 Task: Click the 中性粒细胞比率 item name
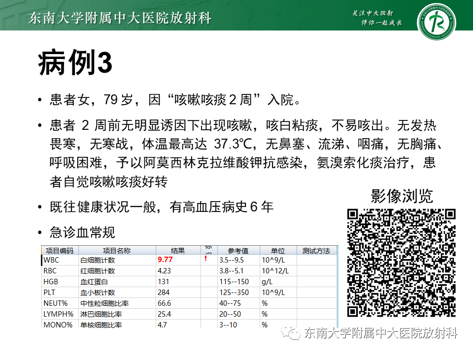104,303
